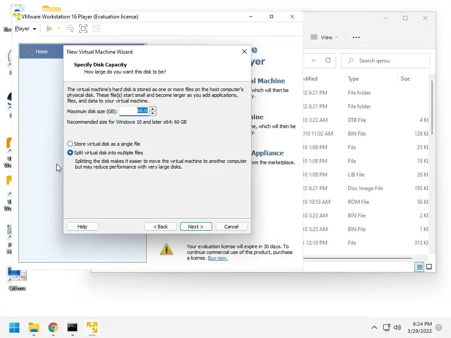Switch Explorer to large thumbnails view icon
This screenshot has height=338, width=451.
click(429, 267)
